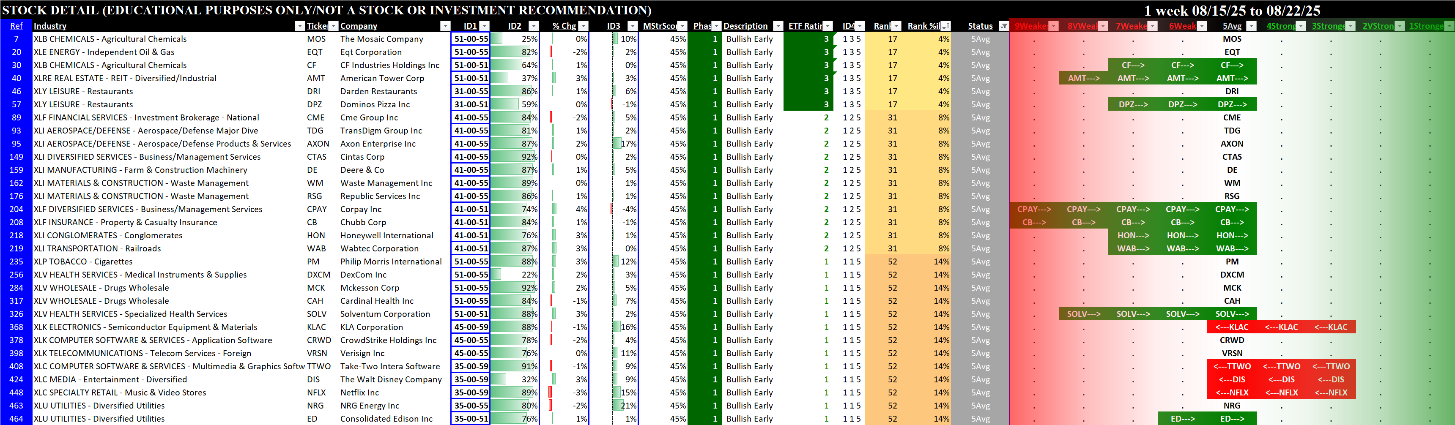This screenshot has width=1455, height=425.
Task: Click the Ref column header
Action: (16, 26)
